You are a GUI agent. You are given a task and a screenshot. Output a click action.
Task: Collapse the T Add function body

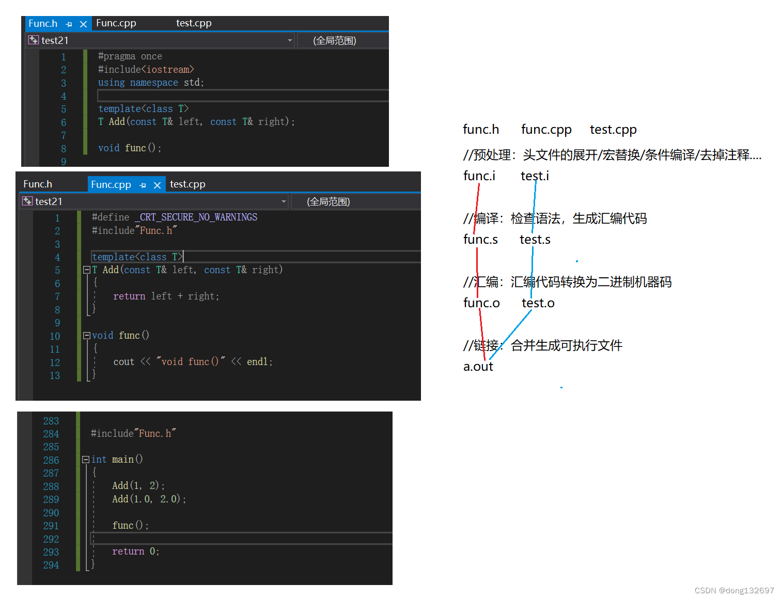(x=87, y=270)
